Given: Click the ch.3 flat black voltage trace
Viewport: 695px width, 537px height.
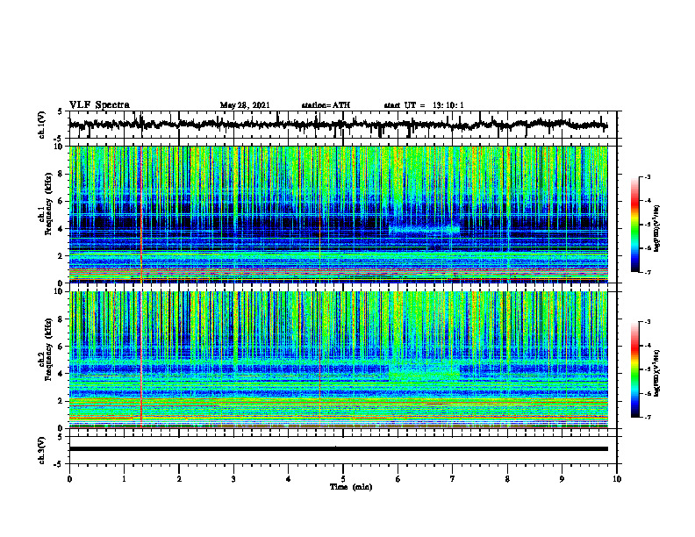Looking at the screenshot, I should pyautogui.click(x=338, y=449).
